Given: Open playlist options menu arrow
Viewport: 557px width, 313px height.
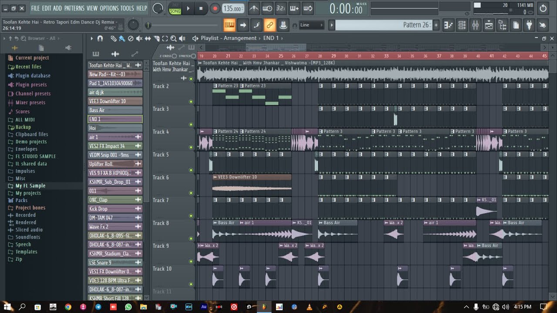Looking at the screenshot, I should pyautogui.click(x=91, y=38).
